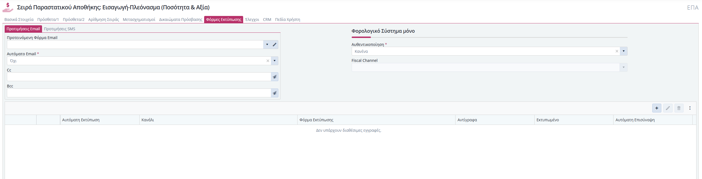Select the Προτιμήσεις Email sub-tab
The width and height of the screenshot is (702, 179).
[x=23, y=29]
